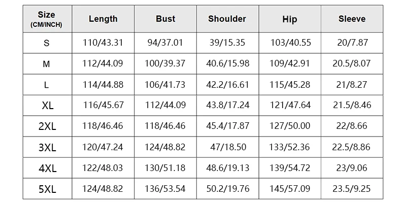Click the Shoulder column header
Screen dimensions: 406x203
[227, 19]
